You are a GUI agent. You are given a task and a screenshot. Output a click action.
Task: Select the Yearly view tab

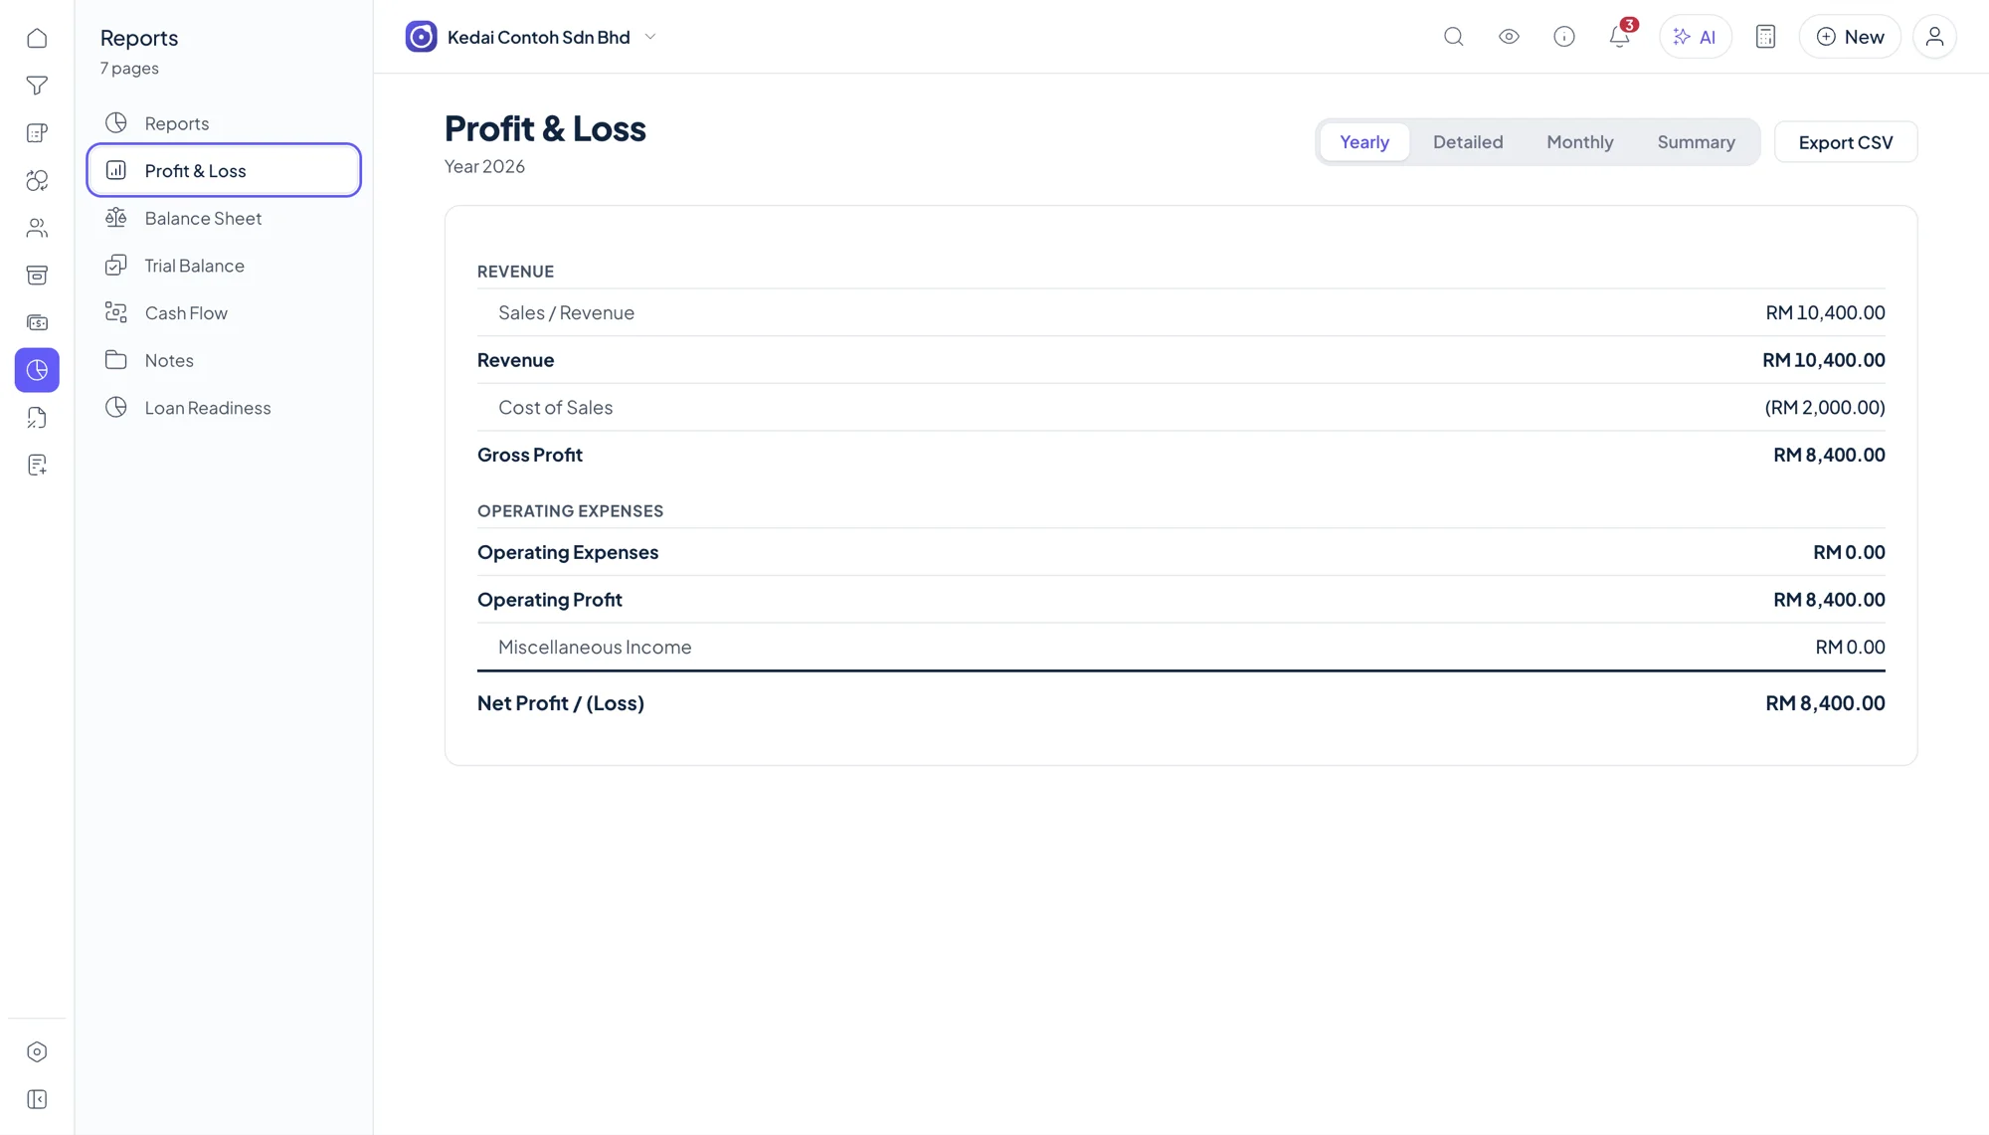tap(1363, 142)
